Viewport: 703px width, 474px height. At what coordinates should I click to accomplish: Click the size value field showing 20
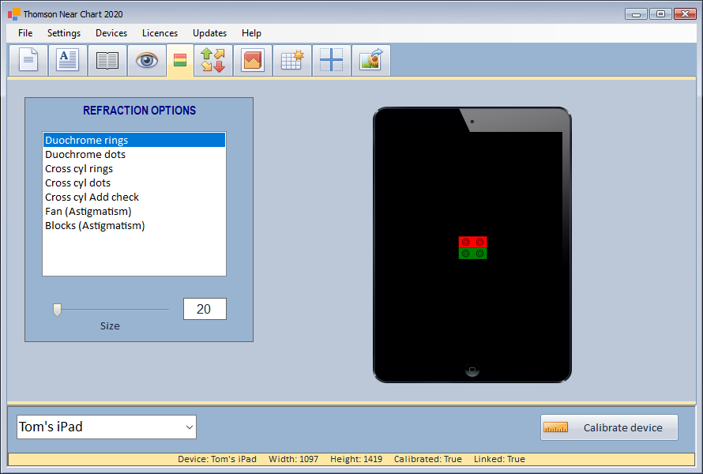click(x=205, y=309)
